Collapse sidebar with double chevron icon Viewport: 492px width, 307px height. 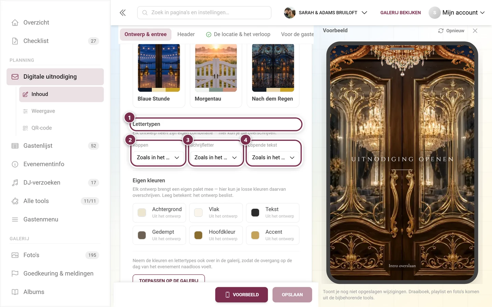coord(123,13)
